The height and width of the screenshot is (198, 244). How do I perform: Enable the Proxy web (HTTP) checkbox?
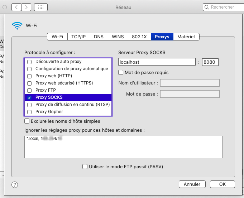pyautogui.click(x=29, y=76)
